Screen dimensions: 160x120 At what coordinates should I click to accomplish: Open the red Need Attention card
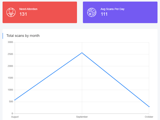click(x=40, y=12)
